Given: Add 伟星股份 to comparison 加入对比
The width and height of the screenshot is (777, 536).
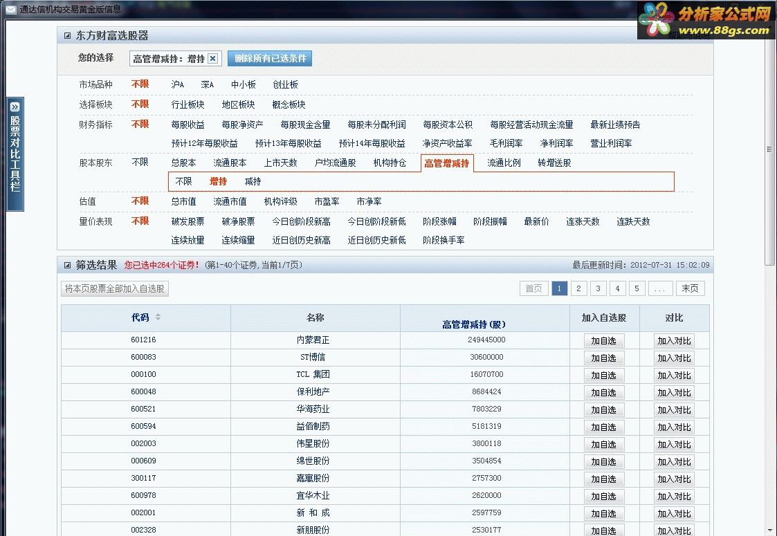Looking at the screenshot, I should pyautogui.click(x=674, y=445).
